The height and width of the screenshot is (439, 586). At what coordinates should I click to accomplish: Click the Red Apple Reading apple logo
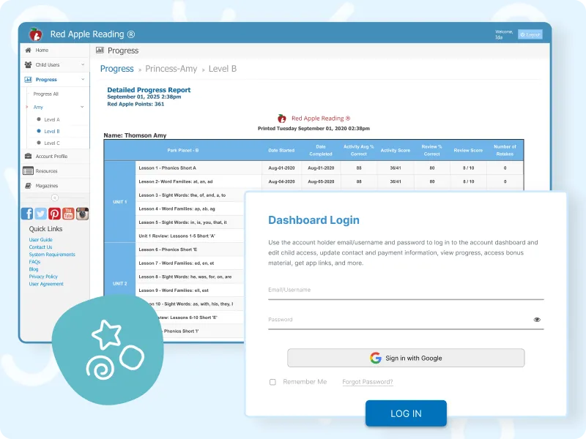[36, 34]
